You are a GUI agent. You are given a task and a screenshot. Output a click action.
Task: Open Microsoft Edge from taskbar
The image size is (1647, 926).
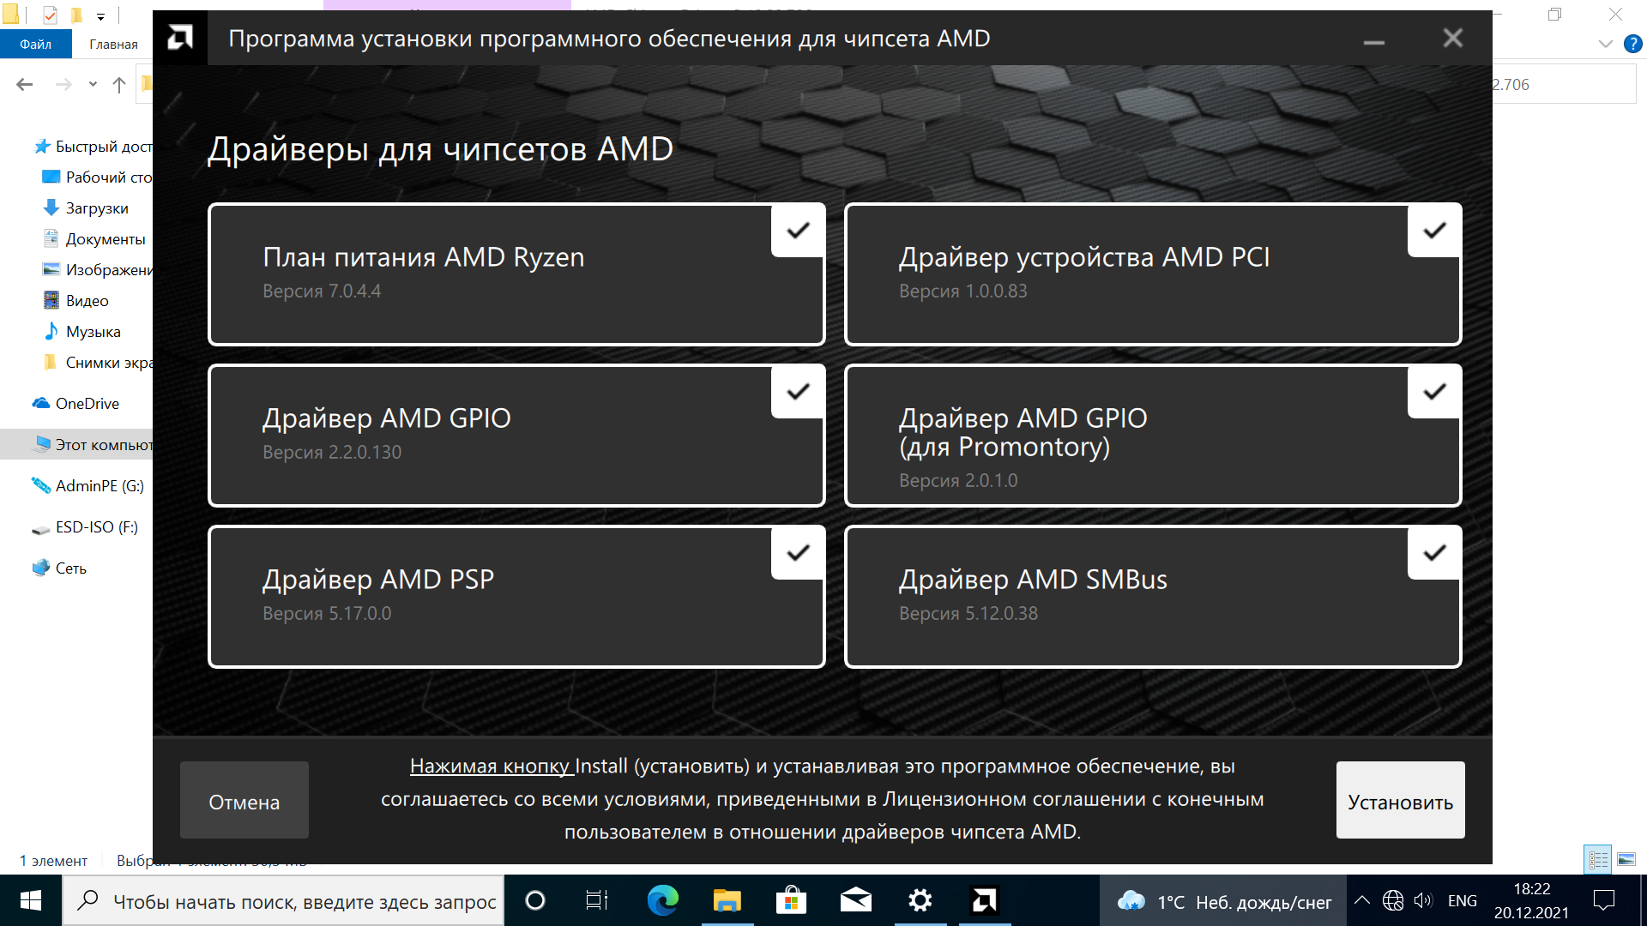tap(662, 900)
